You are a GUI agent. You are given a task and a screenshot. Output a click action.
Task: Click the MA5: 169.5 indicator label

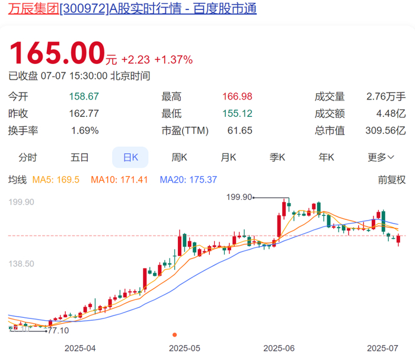click(56, 180)
